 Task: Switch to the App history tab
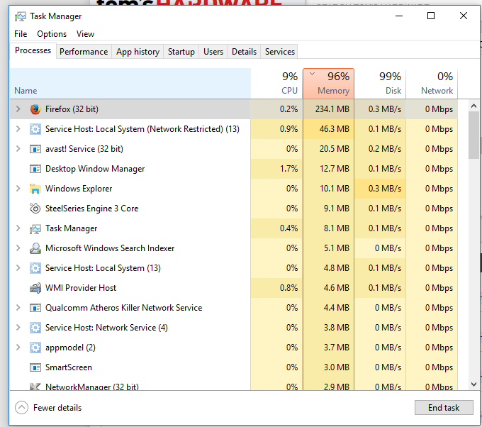(138, 52)
